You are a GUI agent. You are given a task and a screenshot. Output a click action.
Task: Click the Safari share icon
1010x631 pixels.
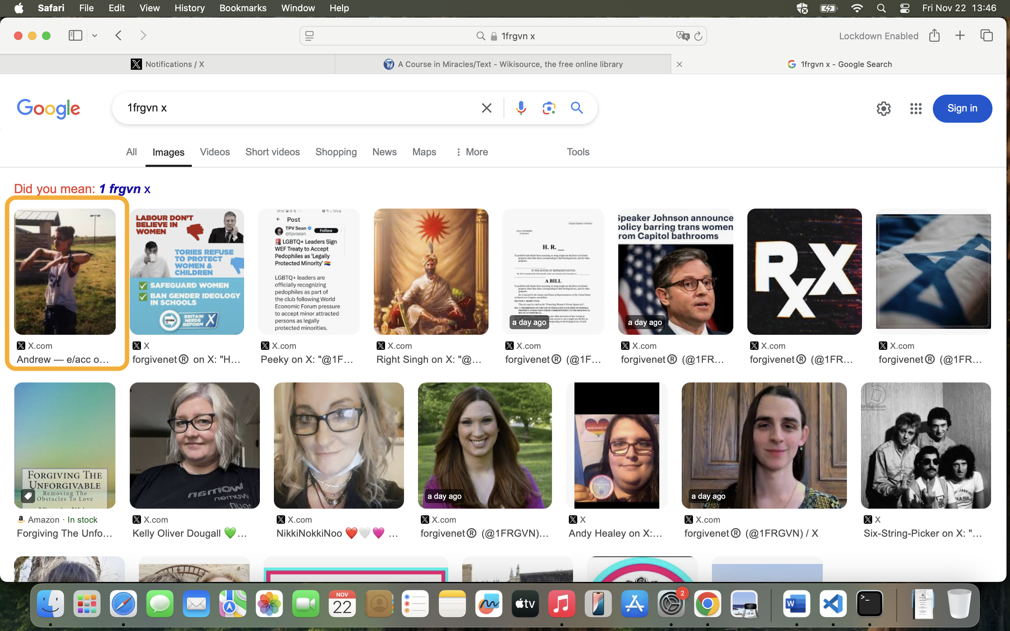(935, 35)
